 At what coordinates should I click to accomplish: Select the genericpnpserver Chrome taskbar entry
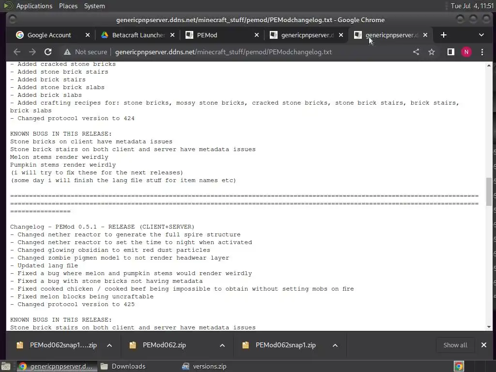[56, 366]
